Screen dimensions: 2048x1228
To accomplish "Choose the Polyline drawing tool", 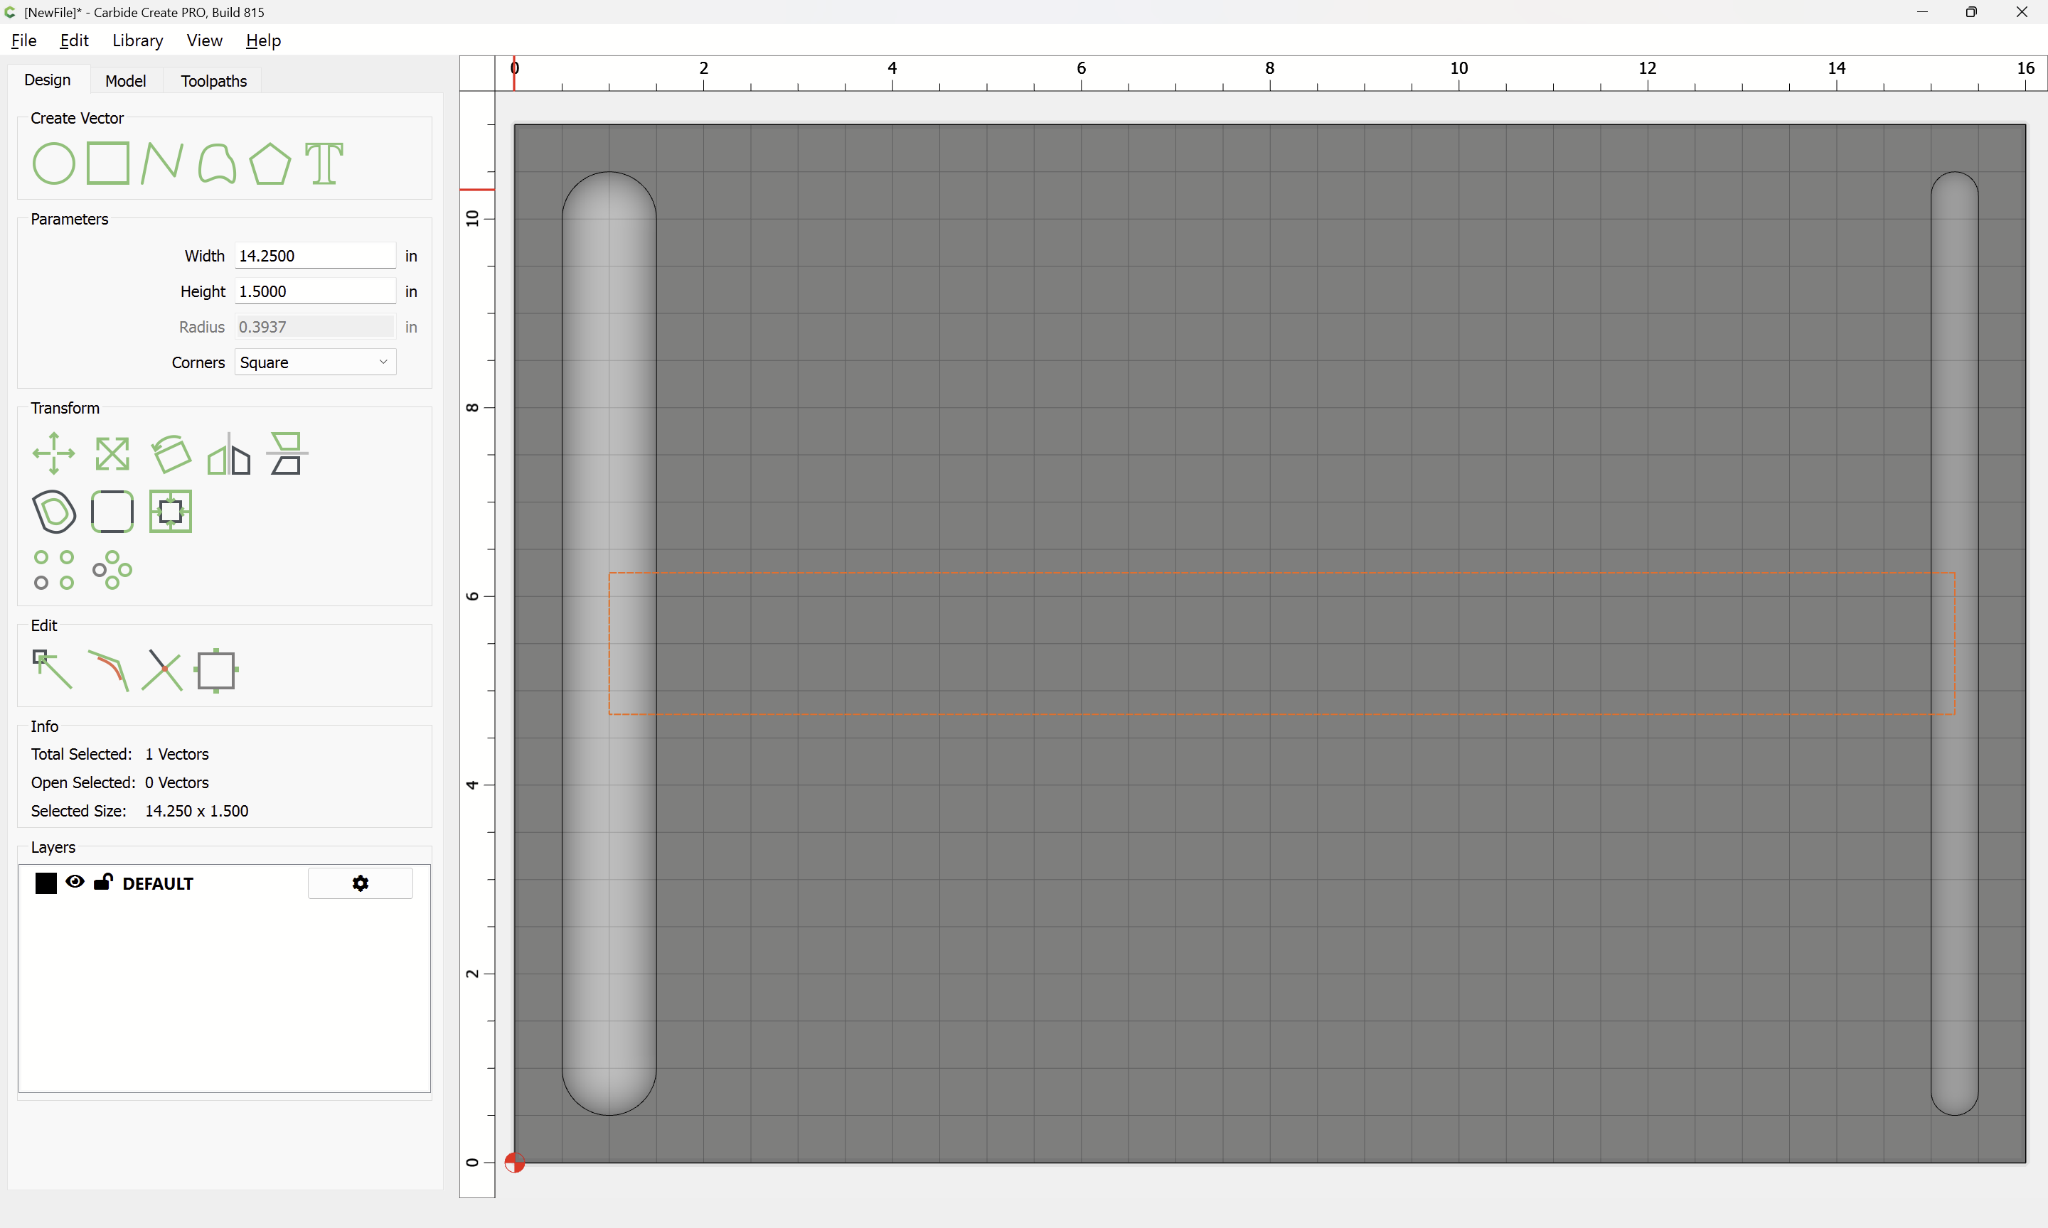I will (x=161, y=163).
